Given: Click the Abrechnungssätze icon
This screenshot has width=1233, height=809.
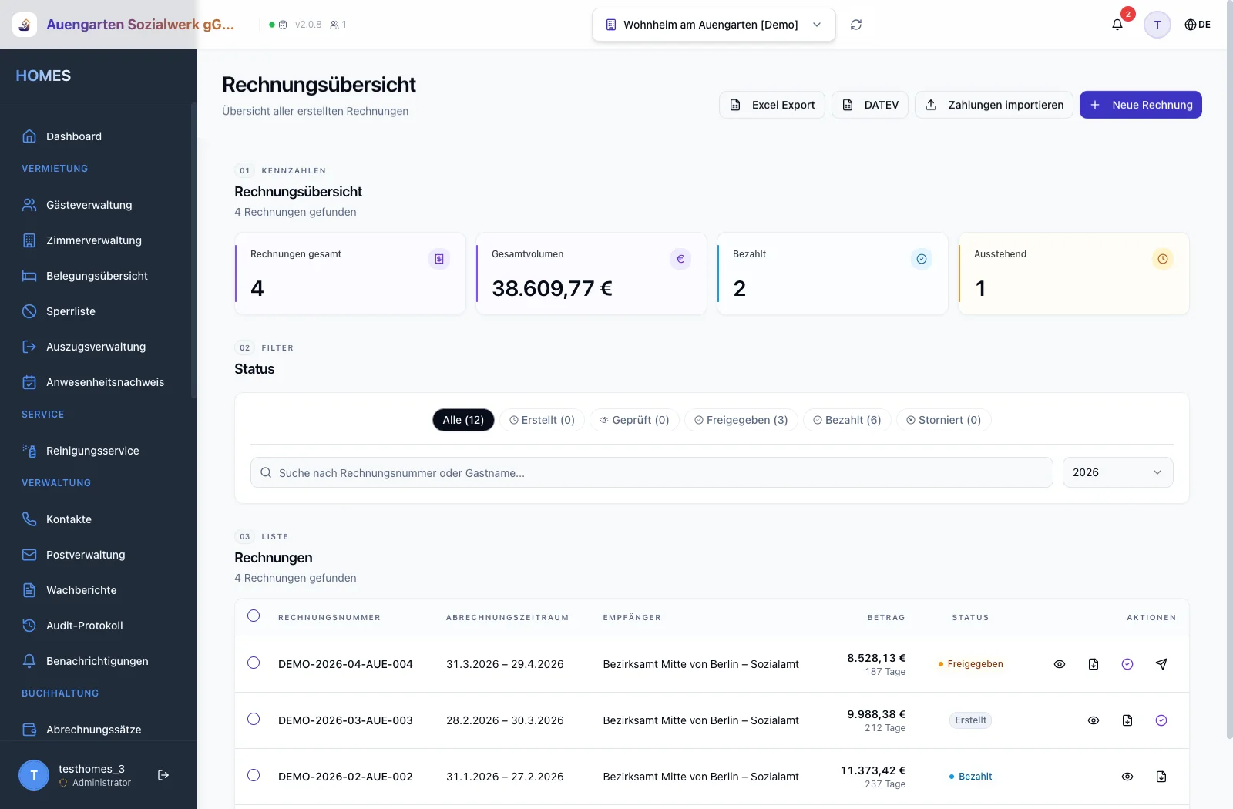Looking at the screenshot, I should [29, 730].
